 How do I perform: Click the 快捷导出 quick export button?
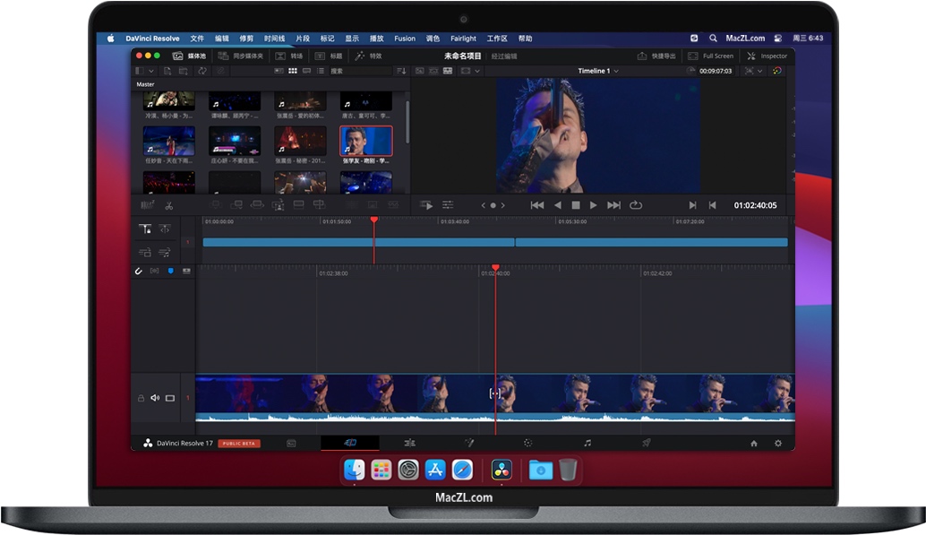(656, 56)
